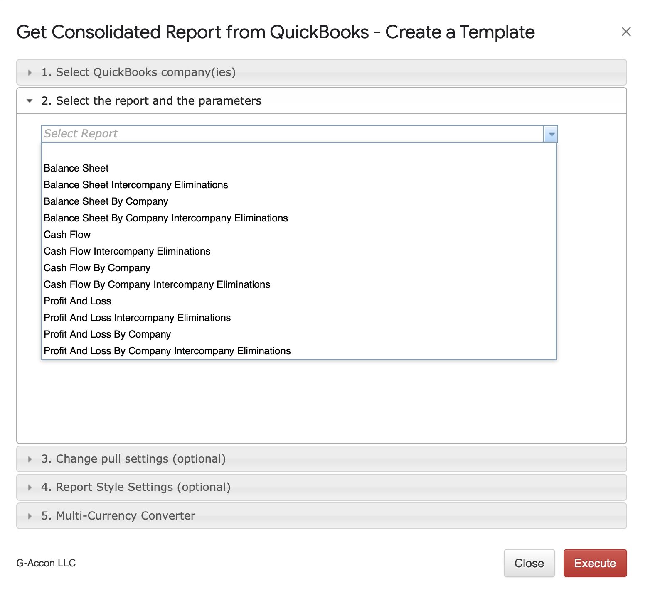Expand section 5 Multi-Currency Converter
The image size is (655, 598).
321,516
